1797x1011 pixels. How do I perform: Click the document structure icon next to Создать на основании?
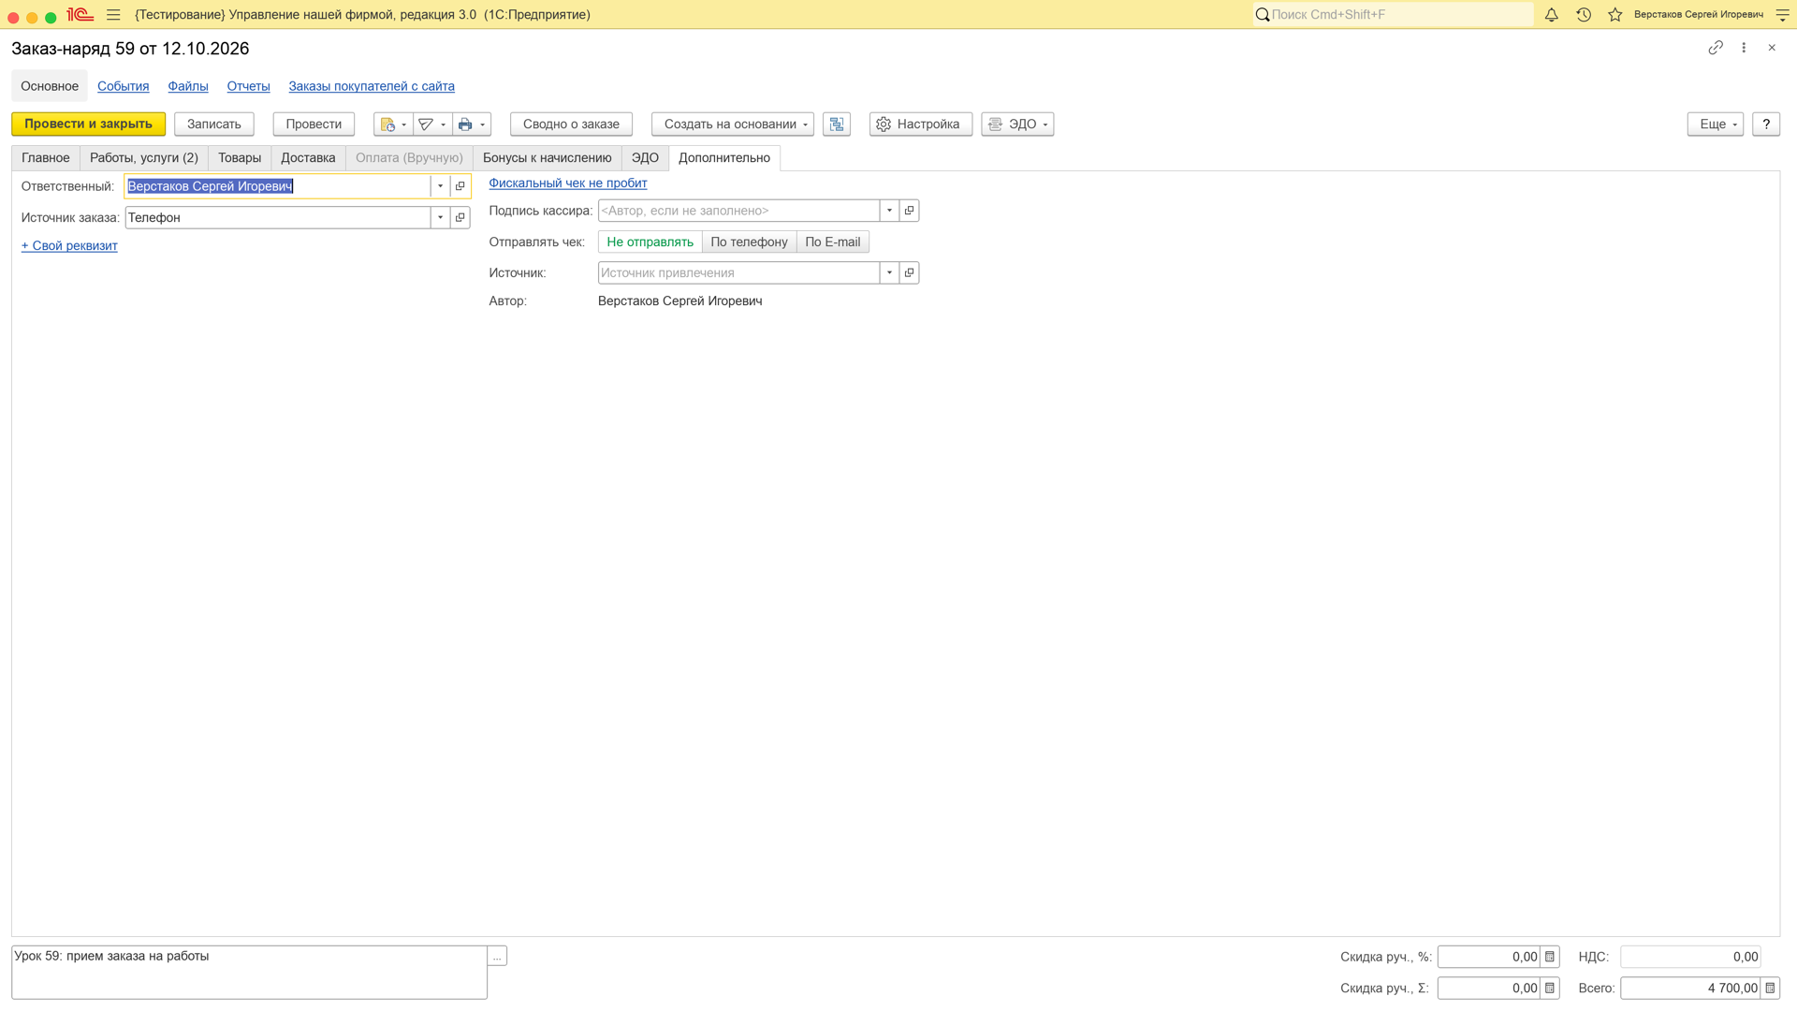tap(837, 125)
